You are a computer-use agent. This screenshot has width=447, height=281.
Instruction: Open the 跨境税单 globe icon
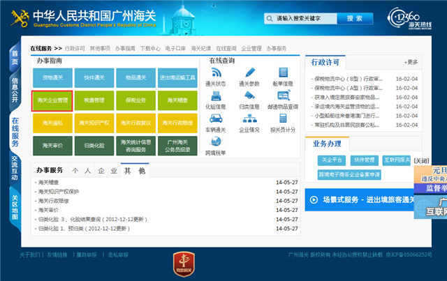[x=216, y=142]
